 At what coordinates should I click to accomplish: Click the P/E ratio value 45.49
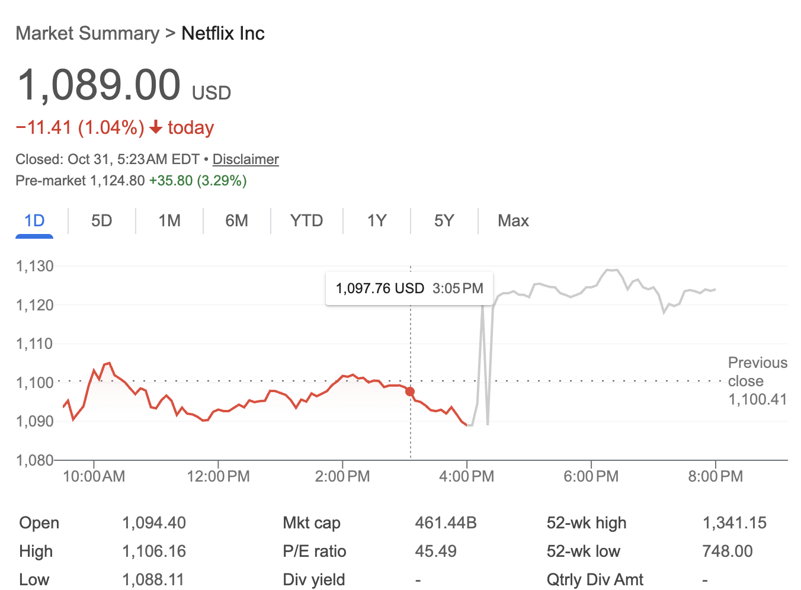pyautogui.click(x=436, y=551)
